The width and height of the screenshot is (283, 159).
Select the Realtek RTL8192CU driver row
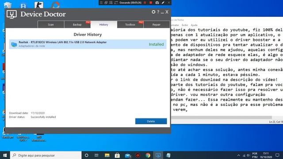pos(88,44)
